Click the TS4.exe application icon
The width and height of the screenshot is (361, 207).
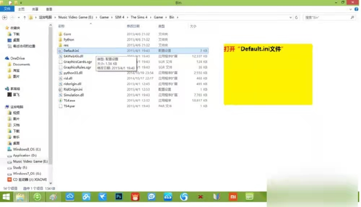pos(60,101)
